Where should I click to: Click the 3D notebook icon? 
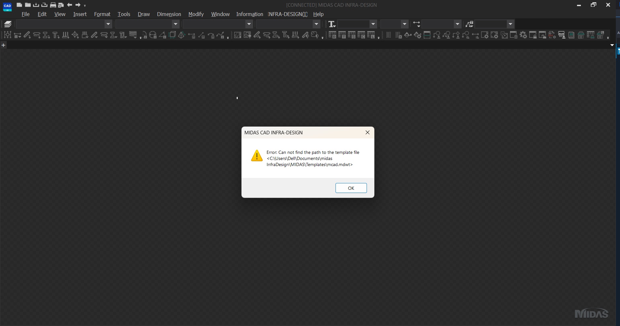click(x=571, y=35)
